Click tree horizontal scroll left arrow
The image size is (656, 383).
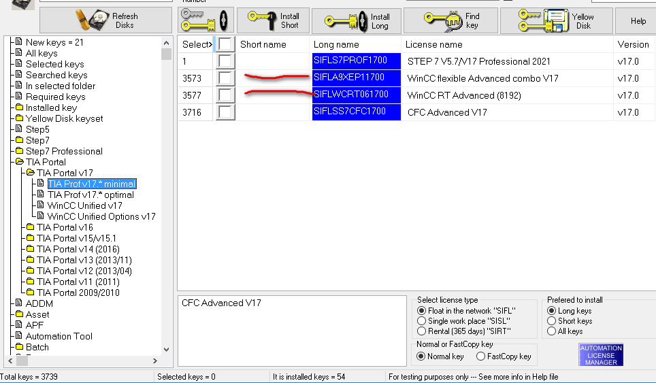tap(10, 361)
